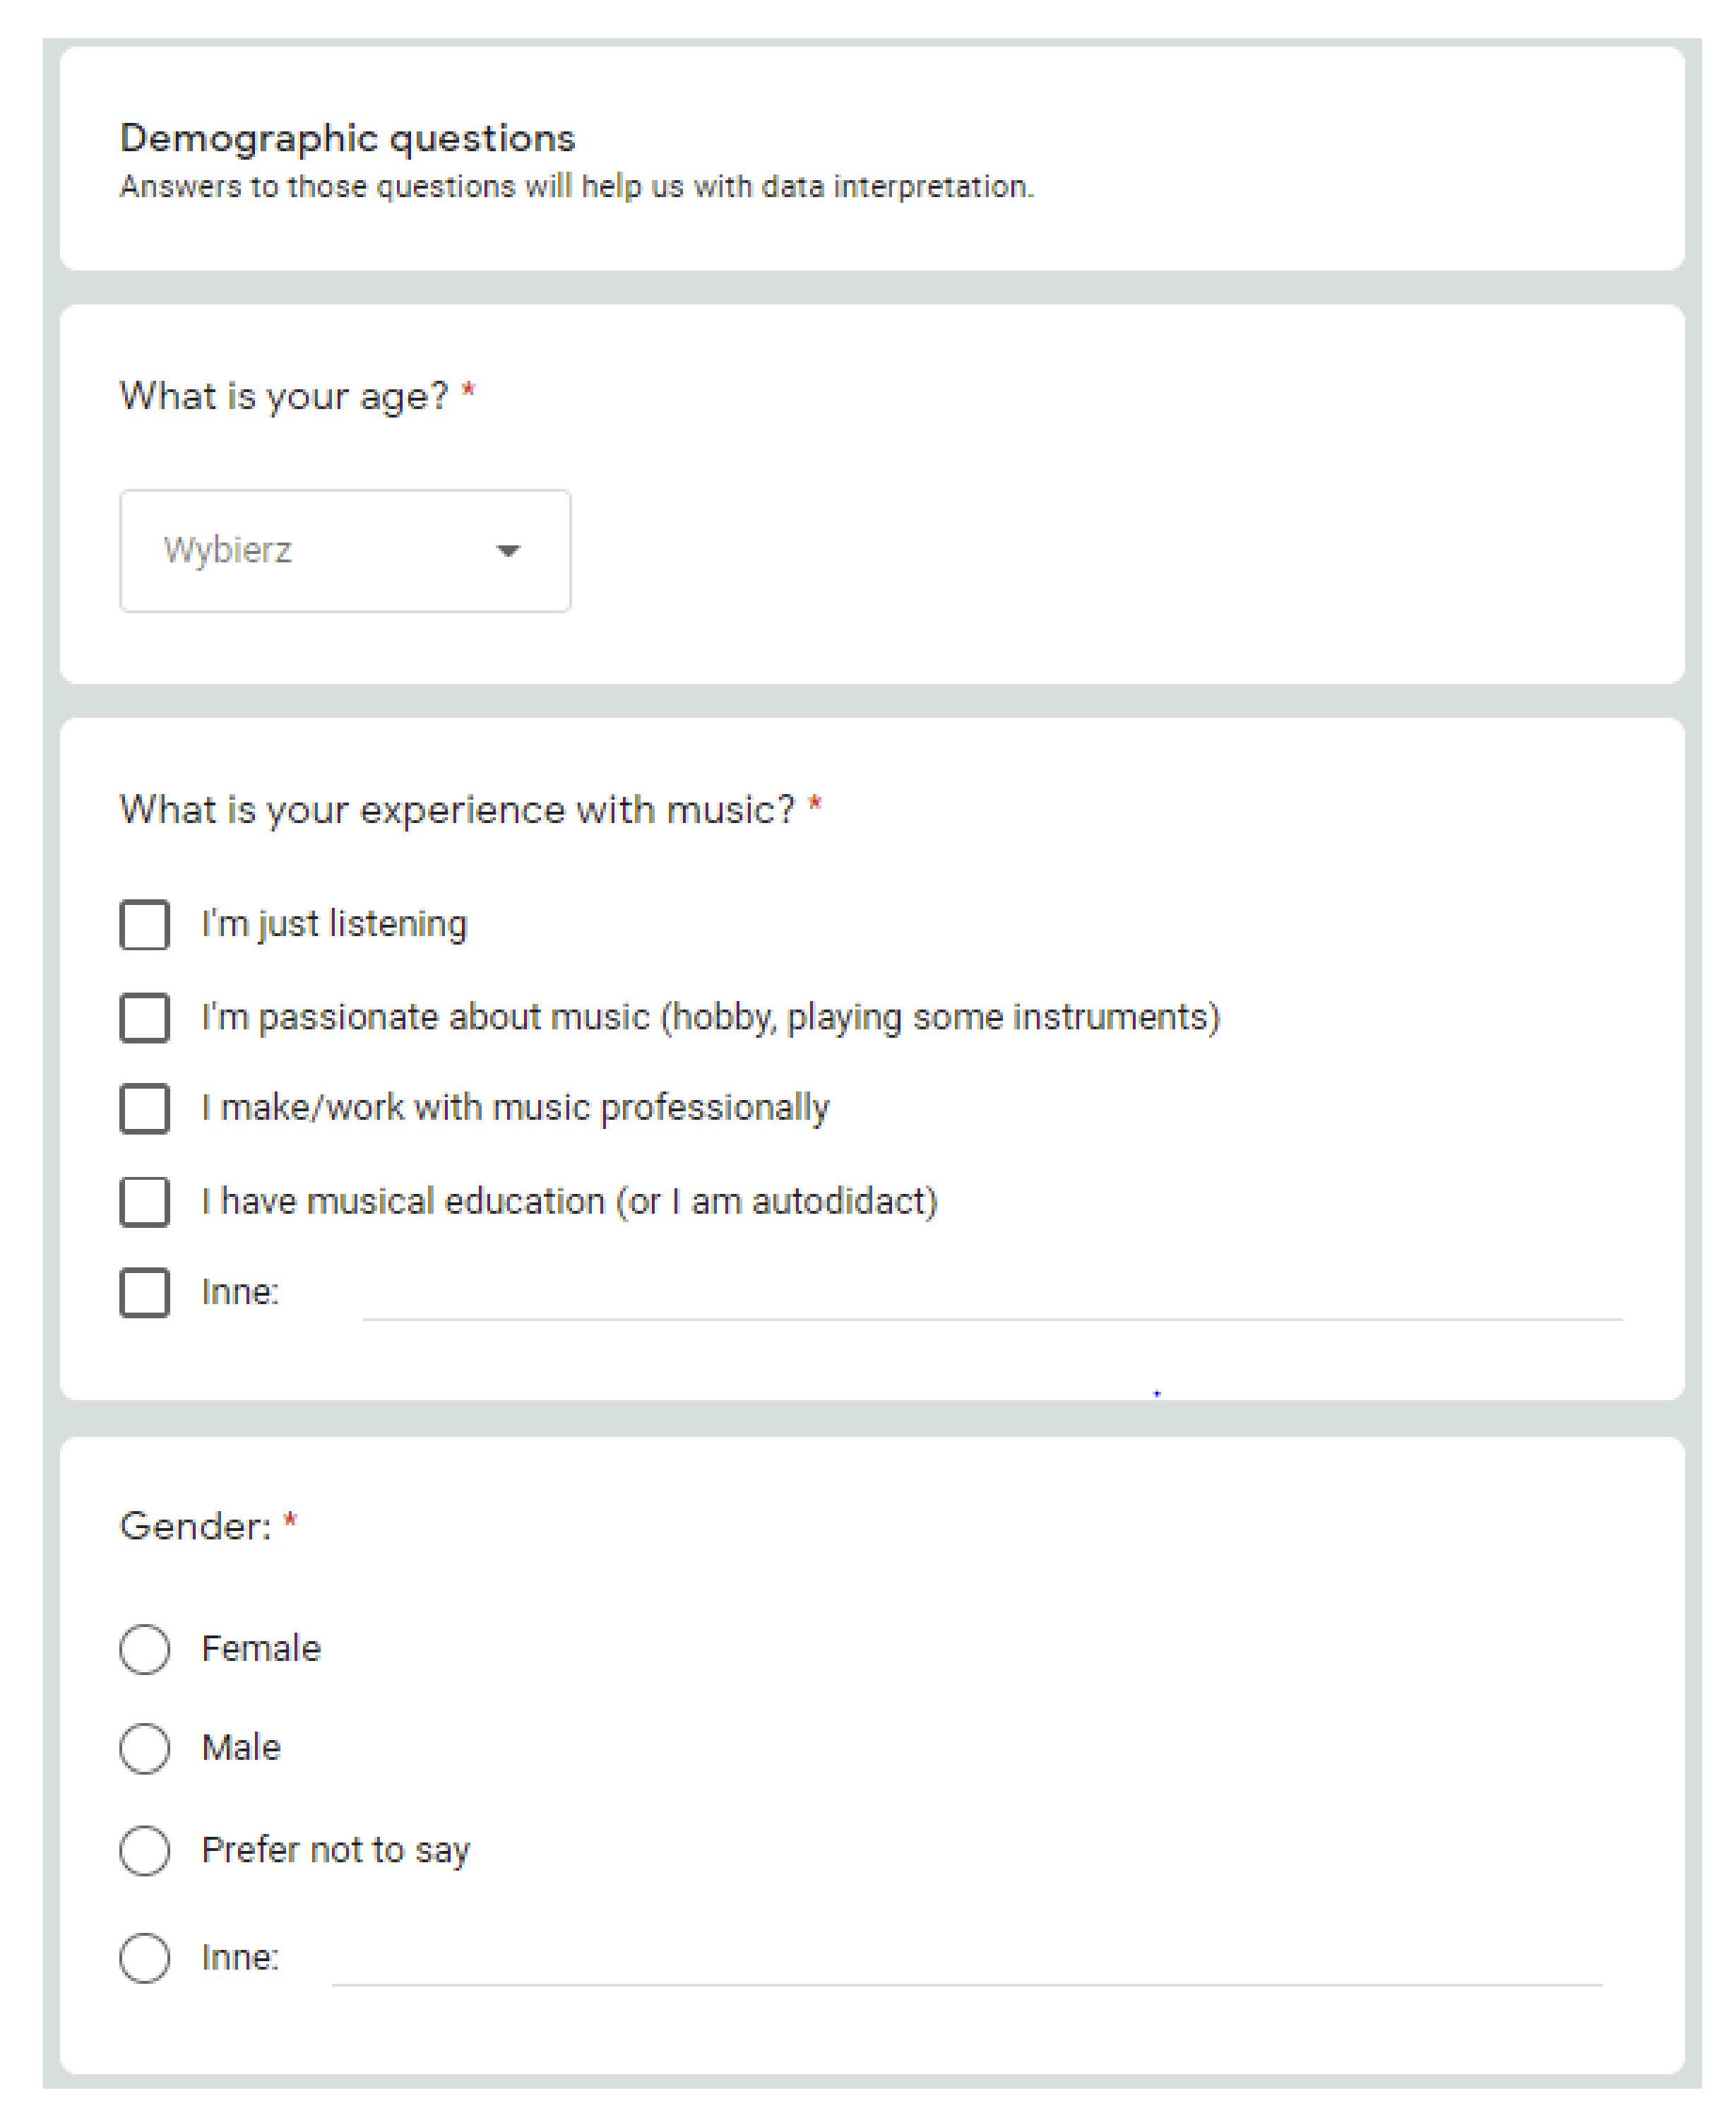Check "I have musical education" checkbox
This screenshot has width=1736, height=2118.
click(x=145, y=1200)
